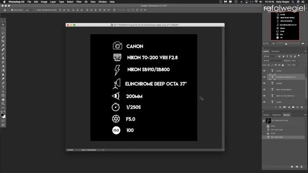Change screen mode via toolbar icon
Screen dimensions: 308x173
click(x=3, y=125)
